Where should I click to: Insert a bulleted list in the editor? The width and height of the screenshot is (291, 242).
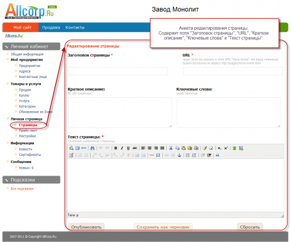point(187,155)
